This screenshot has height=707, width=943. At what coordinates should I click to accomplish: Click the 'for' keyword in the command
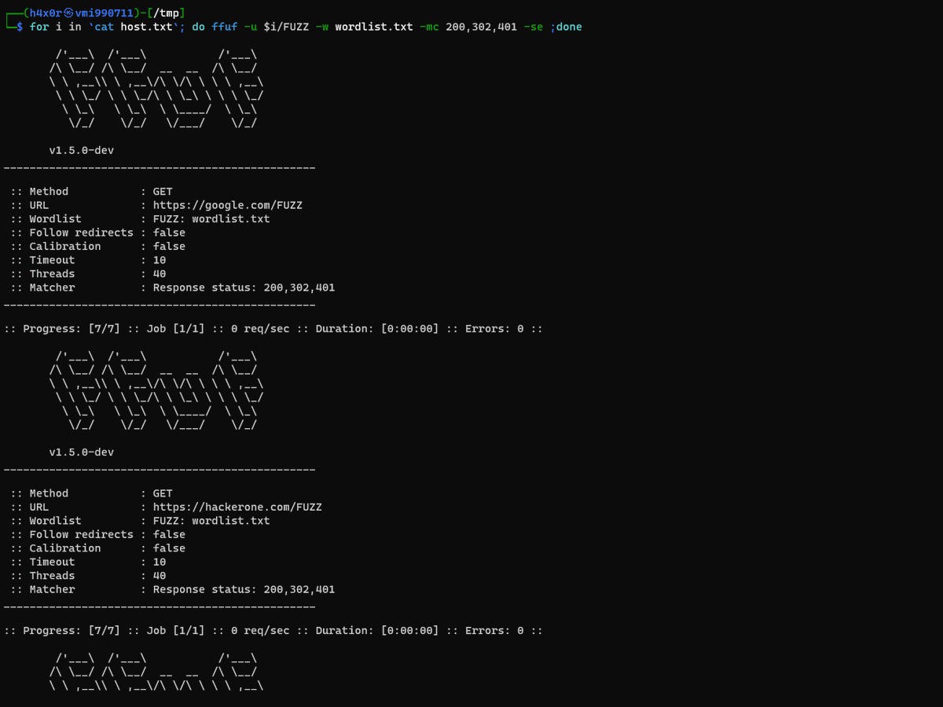click(x=39, y=27)
